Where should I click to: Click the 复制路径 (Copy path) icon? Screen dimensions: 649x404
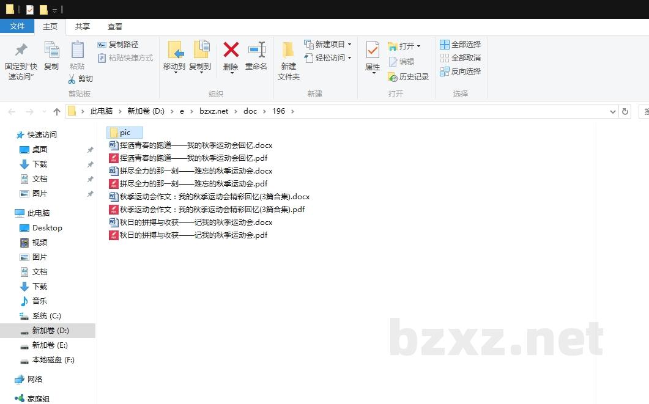pos(102,45)
